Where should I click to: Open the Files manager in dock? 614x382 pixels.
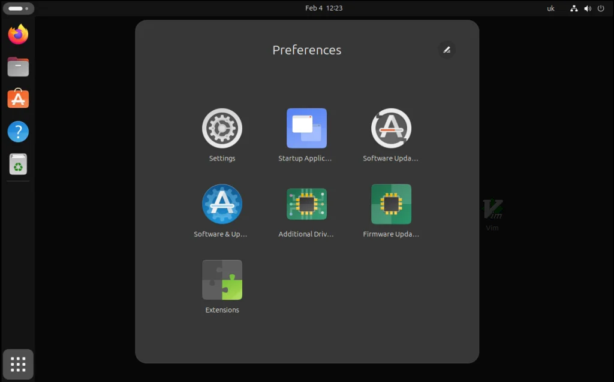point(18,66)
